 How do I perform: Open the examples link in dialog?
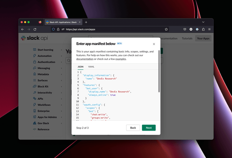point(121,59)
